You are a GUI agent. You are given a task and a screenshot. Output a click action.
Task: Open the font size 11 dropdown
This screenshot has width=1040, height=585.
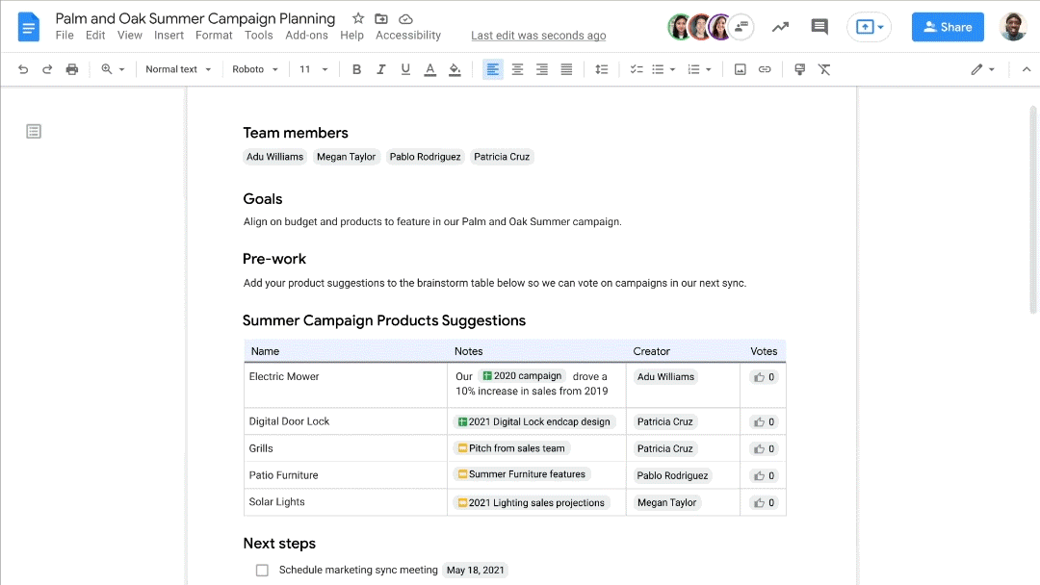pyautogui.click(x=313, y=69)
